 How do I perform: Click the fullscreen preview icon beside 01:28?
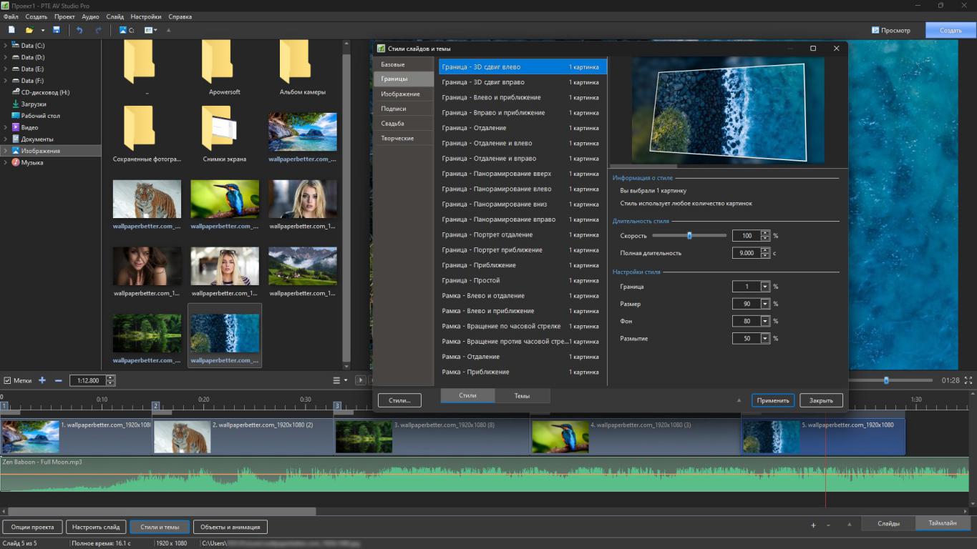(968, 380)
